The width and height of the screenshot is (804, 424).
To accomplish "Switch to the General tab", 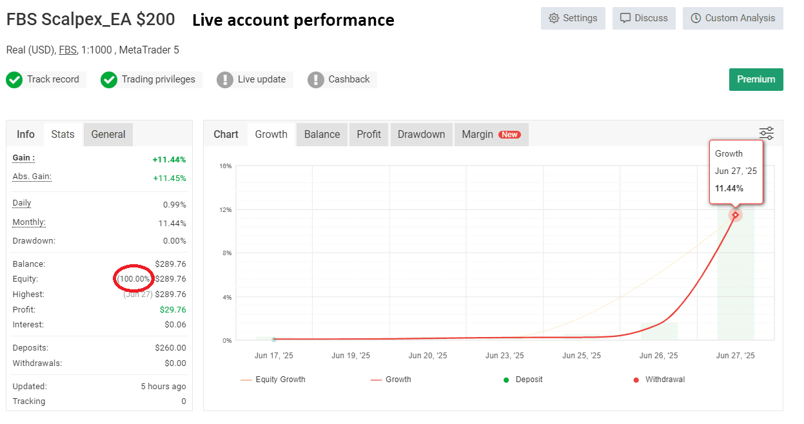I will pos(108,134).
